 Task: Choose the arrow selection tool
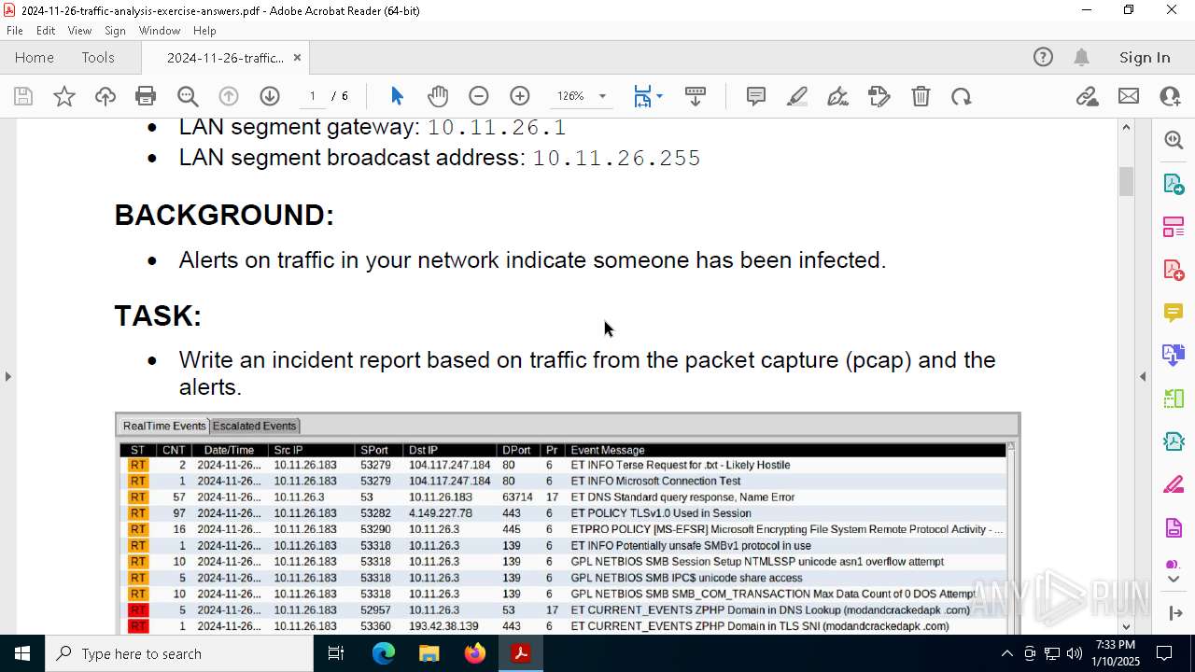pos(397,96)
